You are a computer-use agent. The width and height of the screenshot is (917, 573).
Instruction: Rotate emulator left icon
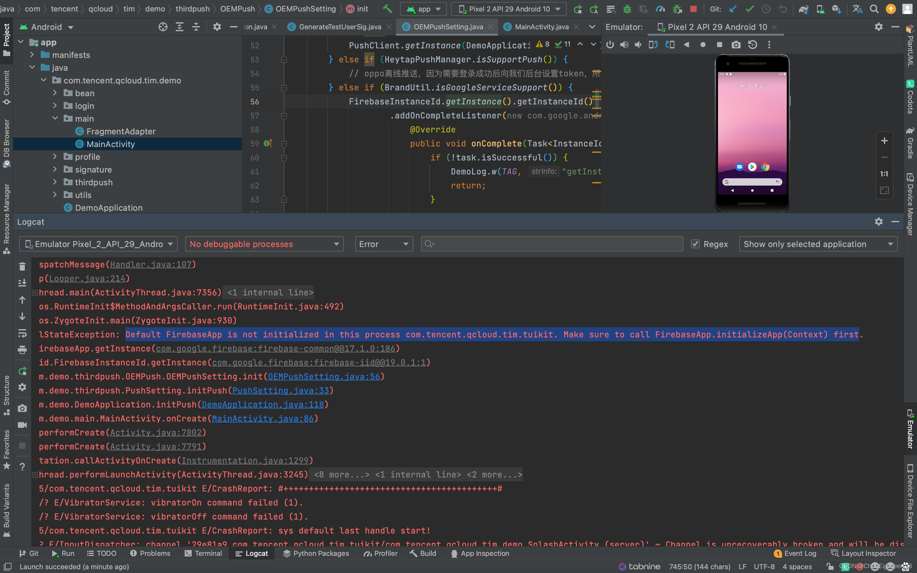653,45
